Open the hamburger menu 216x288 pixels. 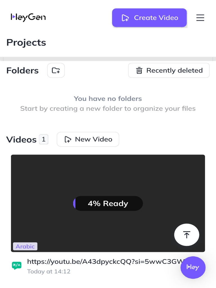click(200, 18)
